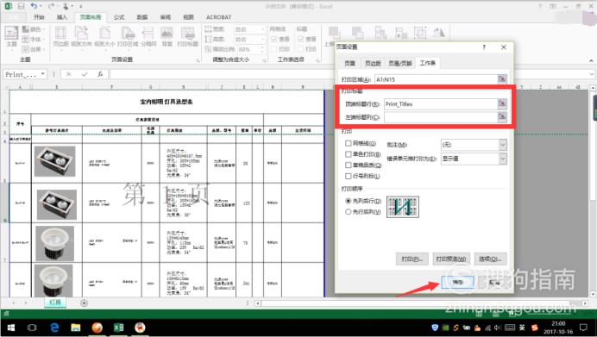Open File Explorer from taskbar
This screenshot has width=597, height=337.
click(76, 328)
